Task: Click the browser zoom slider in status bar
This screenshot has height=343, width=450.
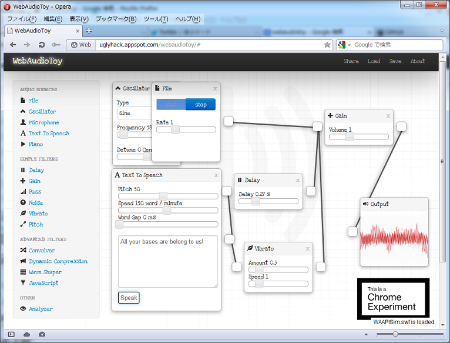Action: (x=395, y=334)
